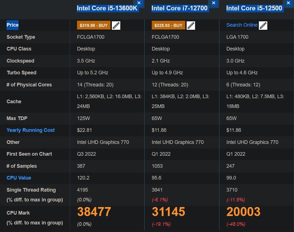Remove Intel Core i5-13600K column via X icon
294x232 pixels.
tap(139, 3)
